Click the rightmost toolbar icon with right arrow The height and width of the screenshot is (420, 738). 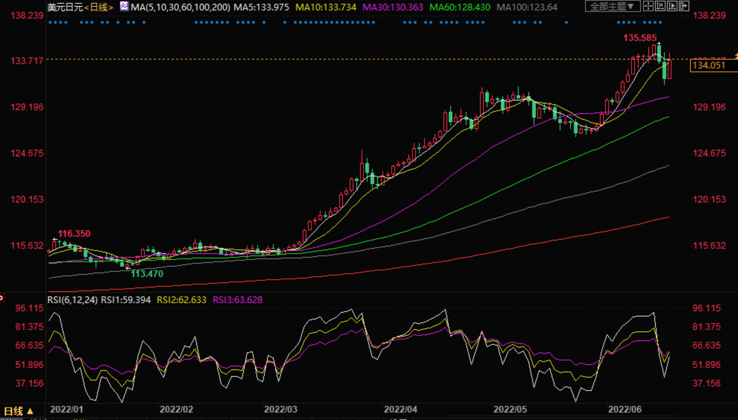pos(684,6)
